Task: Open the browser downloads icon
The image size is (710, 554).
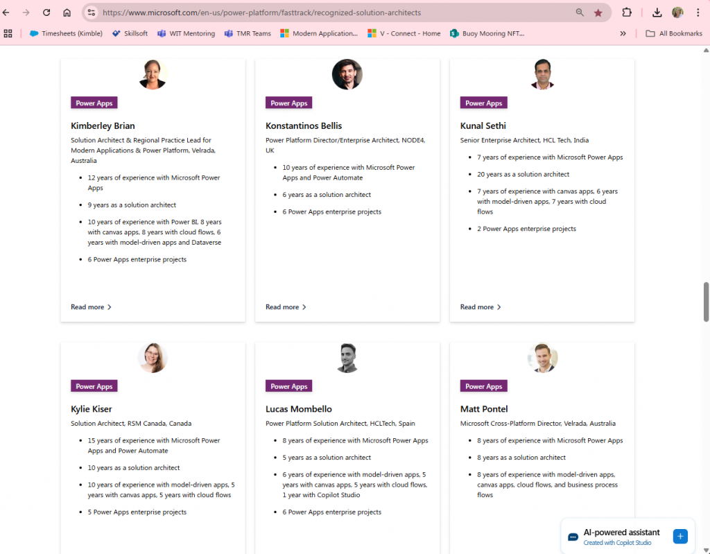Action: pos(657,12)
